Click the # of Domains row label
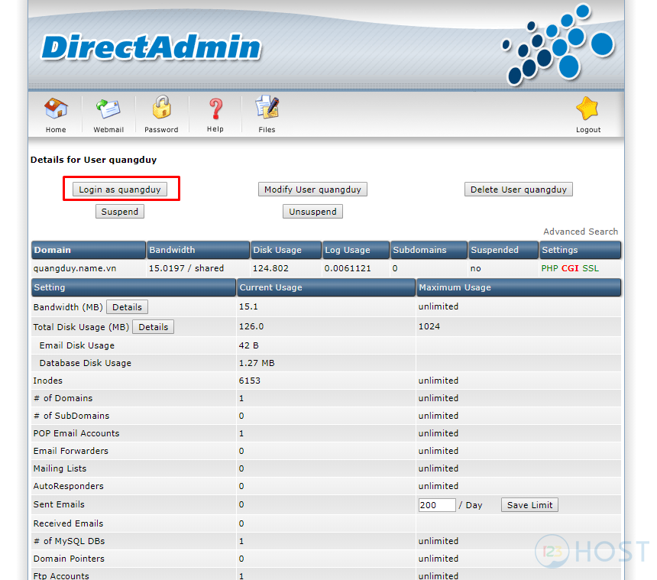The width and height of the screenshot is (657, 580). pyautogui.click(x=63, y=399)
